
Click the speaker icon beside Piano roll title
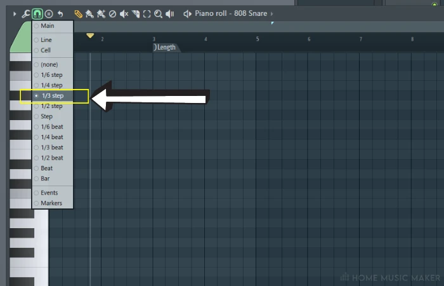coord(188,13)
